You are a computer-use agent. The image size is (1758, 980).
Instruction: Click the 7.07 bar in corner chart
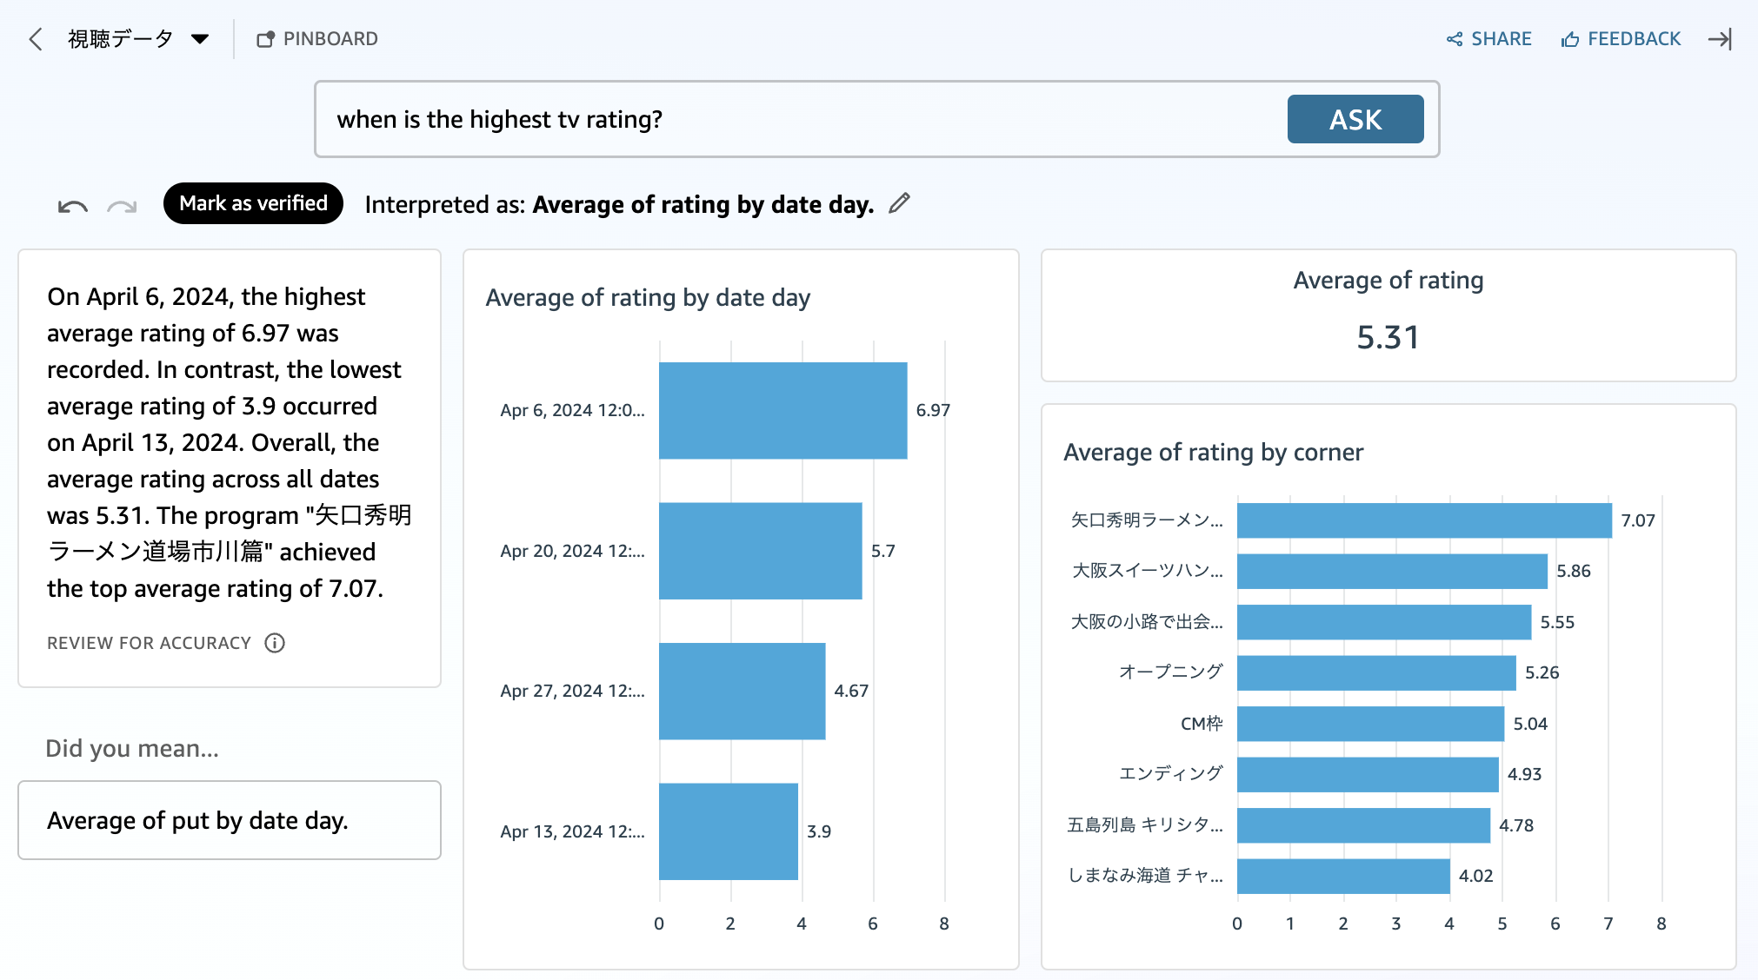(x=1423, y=520)
